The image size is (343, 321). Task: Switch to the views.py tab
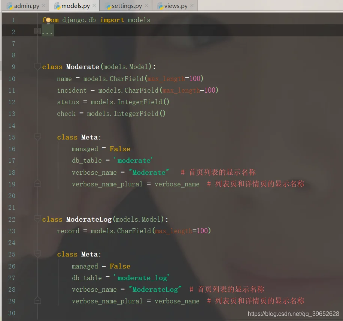(x=176, y=6)
